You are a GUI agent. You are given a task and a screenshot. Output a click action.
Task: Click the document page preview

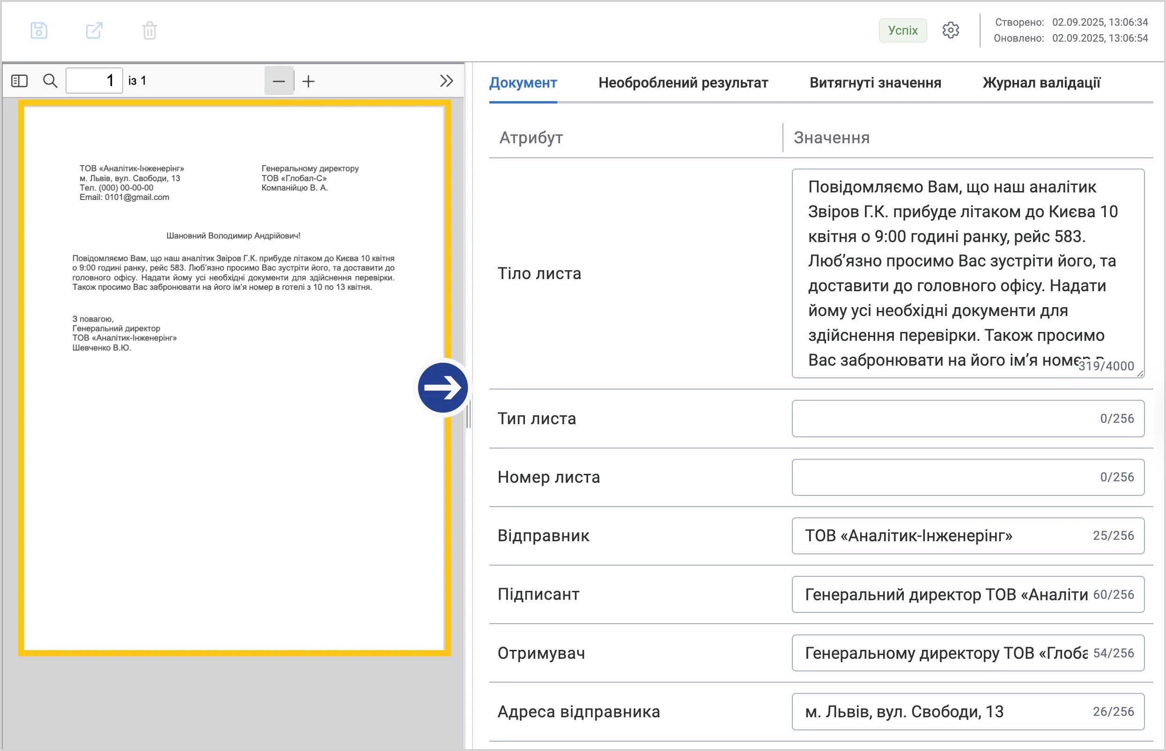tap(234, 378)
